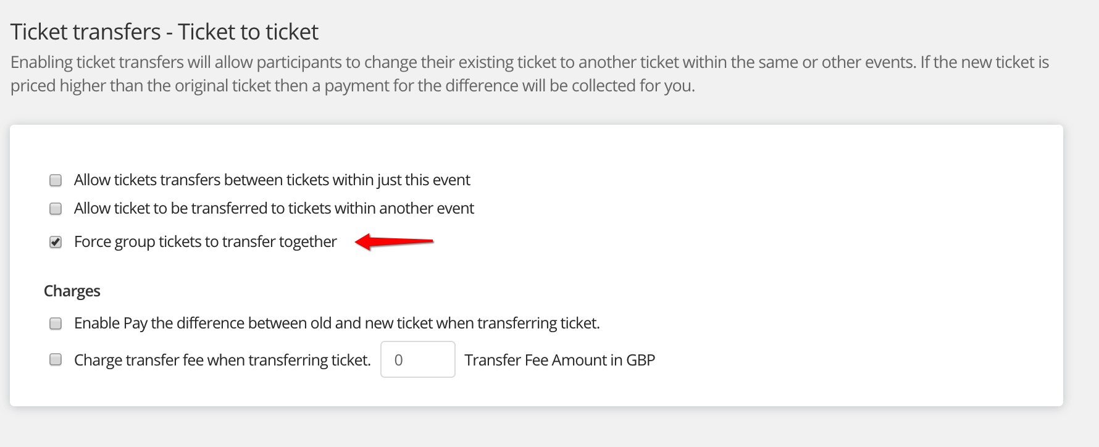This screenshot has height=447, width=1099.
Task: Enable transfers within just this event checkbox
Action: 56,180
